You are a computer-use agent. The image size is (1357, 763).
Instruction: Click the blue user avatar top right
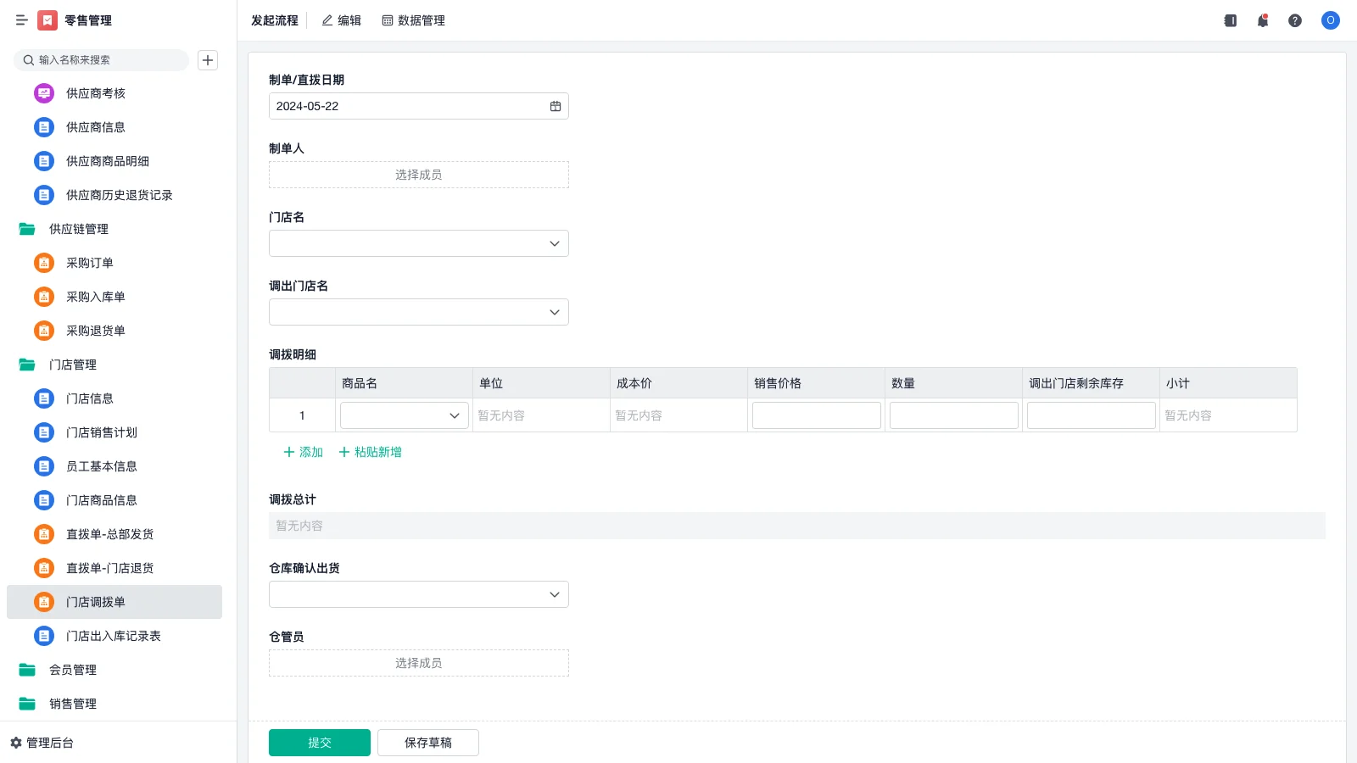pos(1330,20)
